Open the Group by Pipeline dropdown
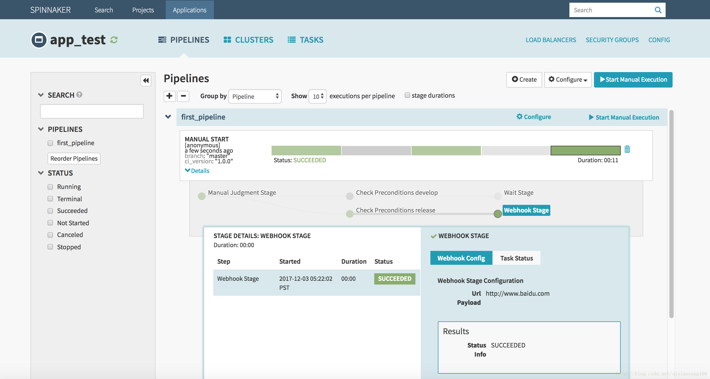710x379 pixels. [254, 96]
